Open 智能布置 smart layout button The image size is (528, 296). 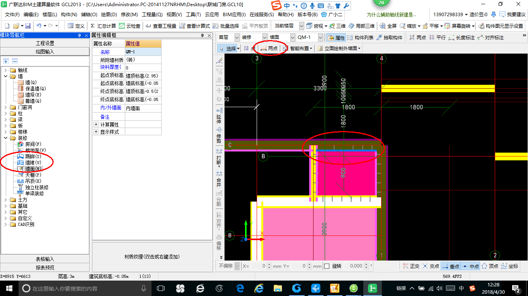(x=298, y=49)
